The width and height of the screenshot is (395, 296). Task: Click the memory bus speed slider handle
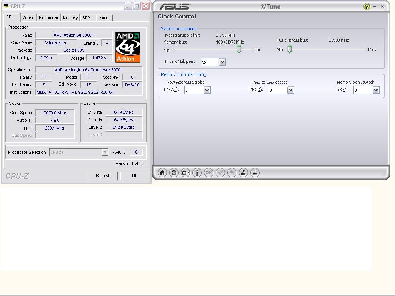tap(239, 49)
